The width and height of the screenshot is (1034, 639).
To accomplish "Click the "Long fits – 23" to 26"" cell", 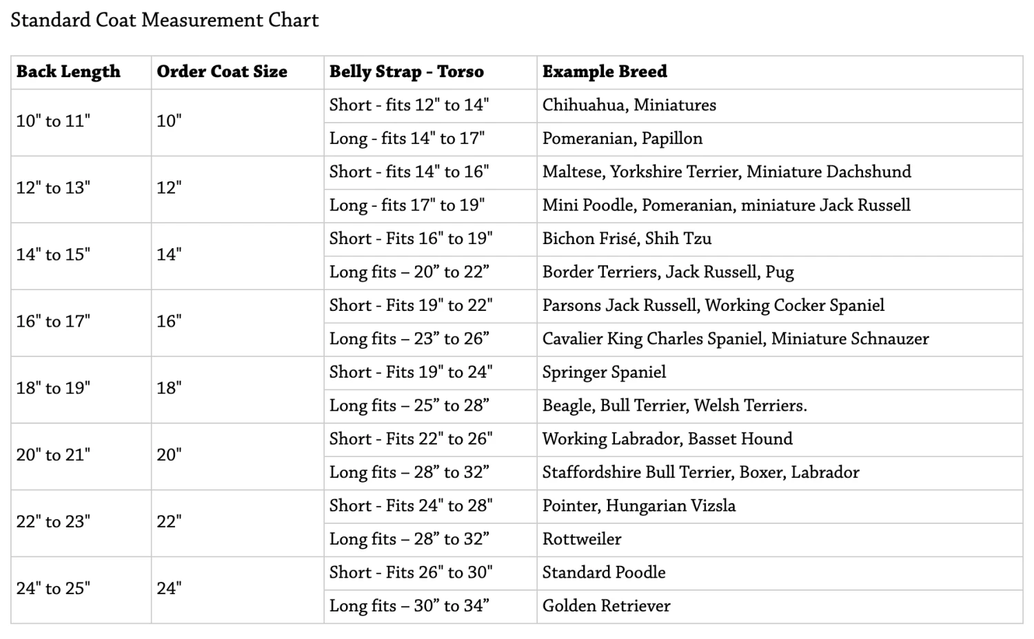I will pyautogui.click(x=409, y=339).
